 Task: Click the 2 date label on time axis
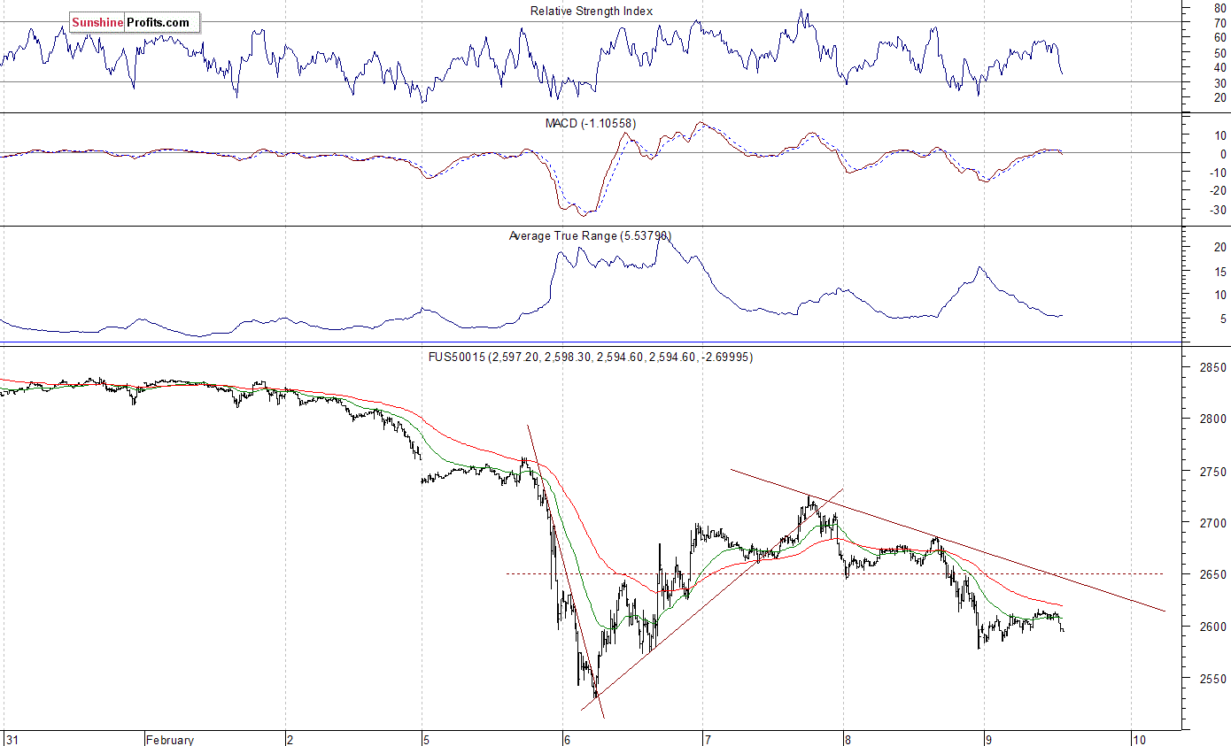pyautogui.click(x=290, y=739)
